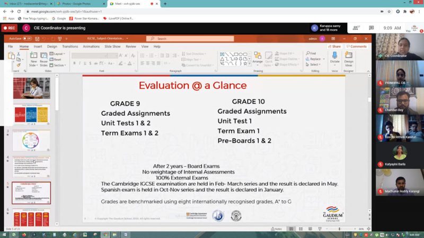Toggle Align Left in Paragraph group

(x=142, y=63)
